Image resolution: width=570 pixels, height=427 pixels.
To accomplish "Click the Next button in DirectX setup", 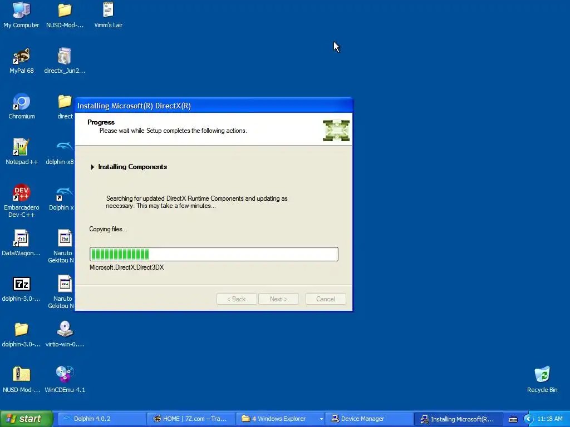I will (278, 299).
